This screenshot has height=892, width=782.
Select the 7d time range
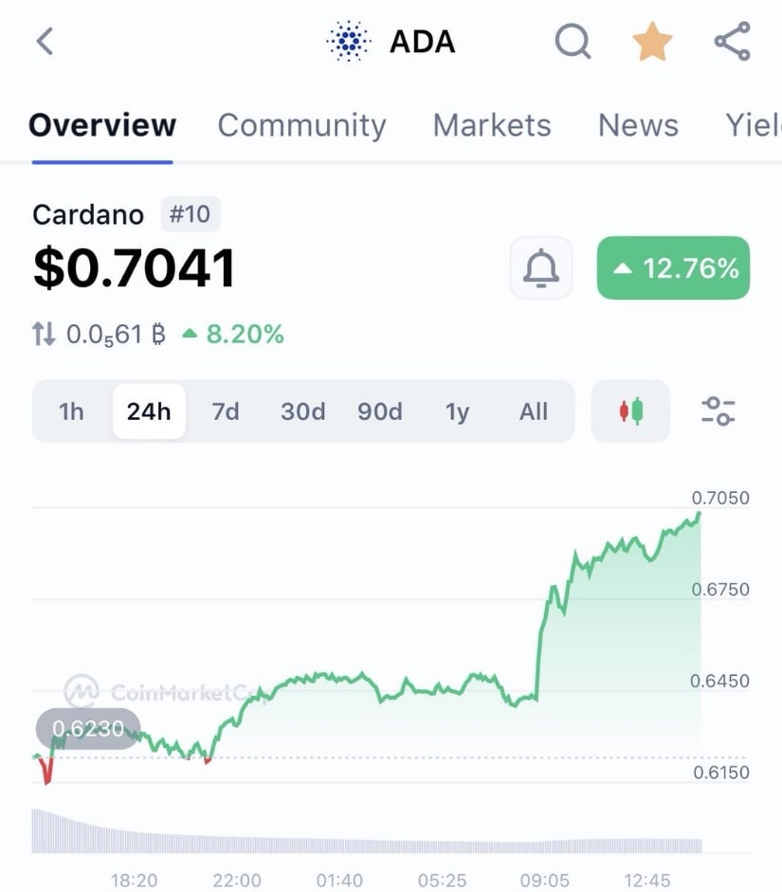226,411
